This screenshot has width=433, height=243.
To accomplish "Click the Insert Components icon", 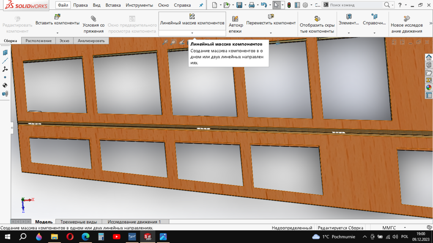I will pyautogui.click(x=57, y=17).
